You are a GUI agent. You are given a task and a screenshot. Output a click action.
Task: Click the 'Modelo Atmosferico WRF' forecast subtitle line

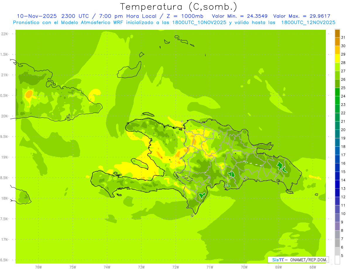pyautogui.click(x=174, y=23)
